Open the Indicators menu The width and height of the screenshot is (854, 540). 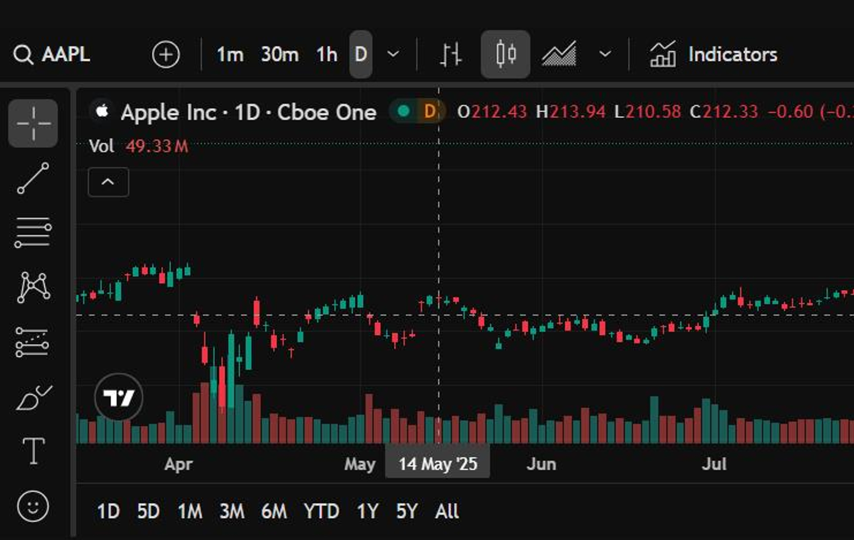point(713,55)
